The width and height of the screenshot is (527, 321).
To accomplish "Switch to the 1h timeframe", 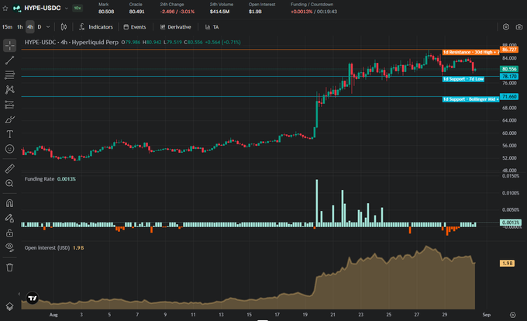I will click(20, 27).
